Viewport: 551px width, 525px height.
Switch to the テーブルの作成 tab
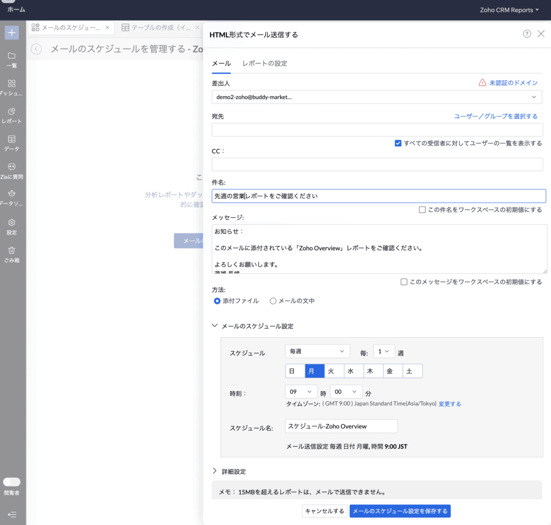(156, 27)
